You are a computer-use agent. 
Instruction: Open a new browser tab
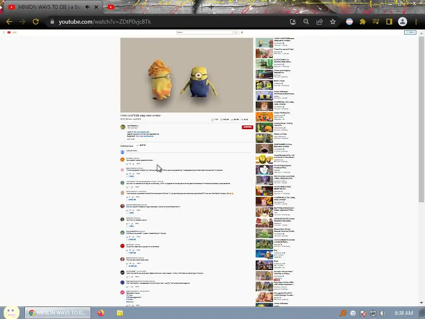coord(211,7)
